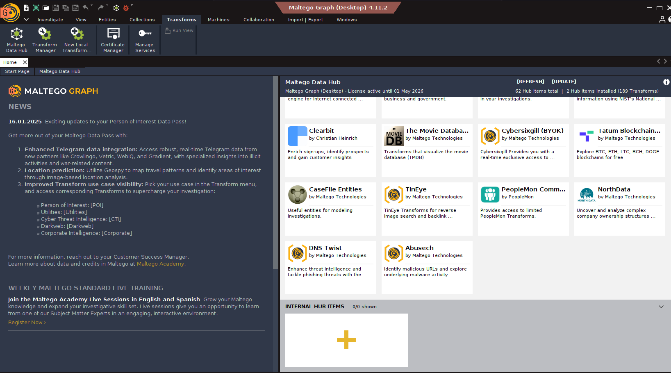Open the application menu chevron below the logo

26,19
